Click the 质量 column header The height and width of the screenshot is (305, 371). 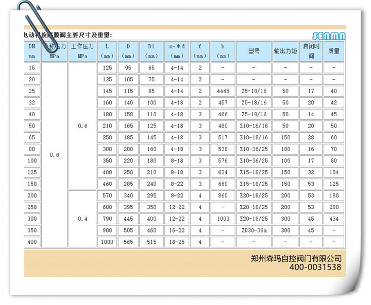pyautogui.click(x=334, y=51)
